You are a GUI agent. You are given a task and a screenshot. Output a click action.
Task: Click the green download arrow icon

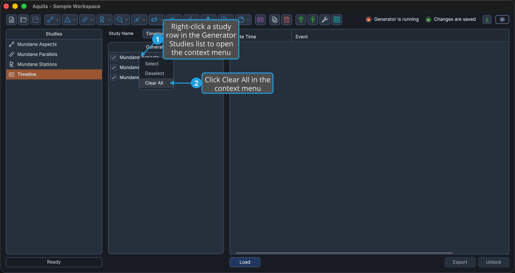tap(487, 19)
